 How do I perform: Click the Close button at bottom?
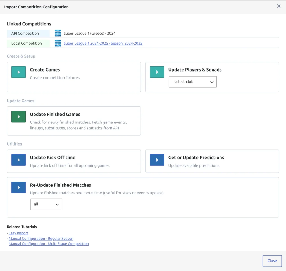click(272, 261)
